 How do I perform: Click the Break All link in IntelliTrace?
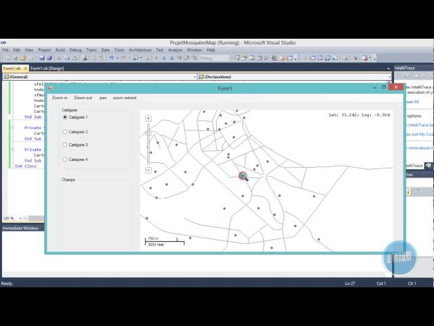(x=412, y=102)
